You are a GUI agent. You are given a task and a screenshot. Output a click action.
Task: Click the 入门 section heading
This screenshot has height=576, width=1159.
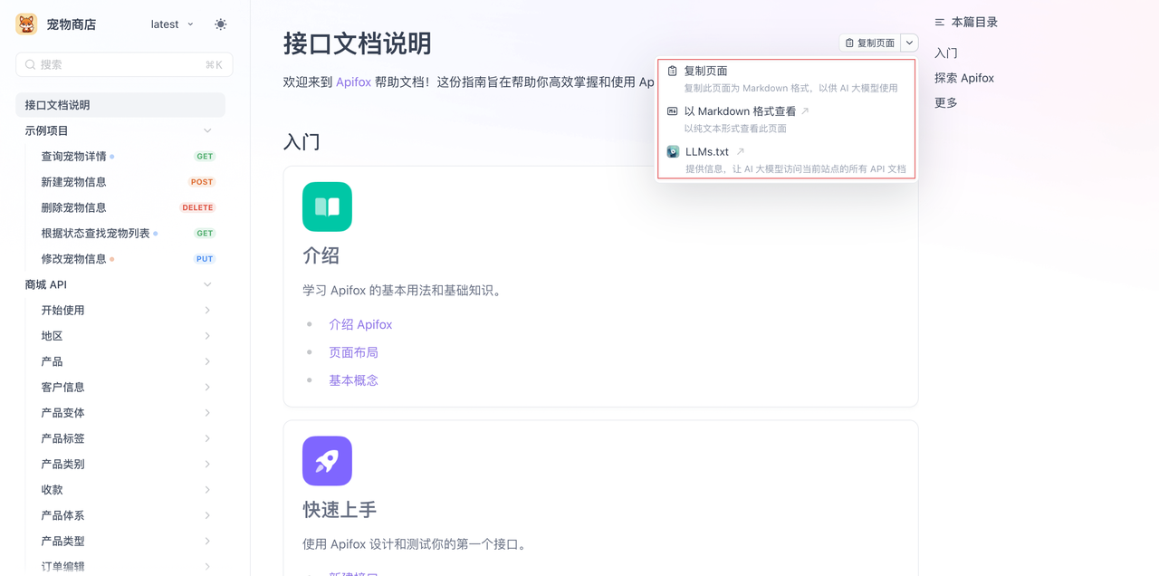[302, 141]
